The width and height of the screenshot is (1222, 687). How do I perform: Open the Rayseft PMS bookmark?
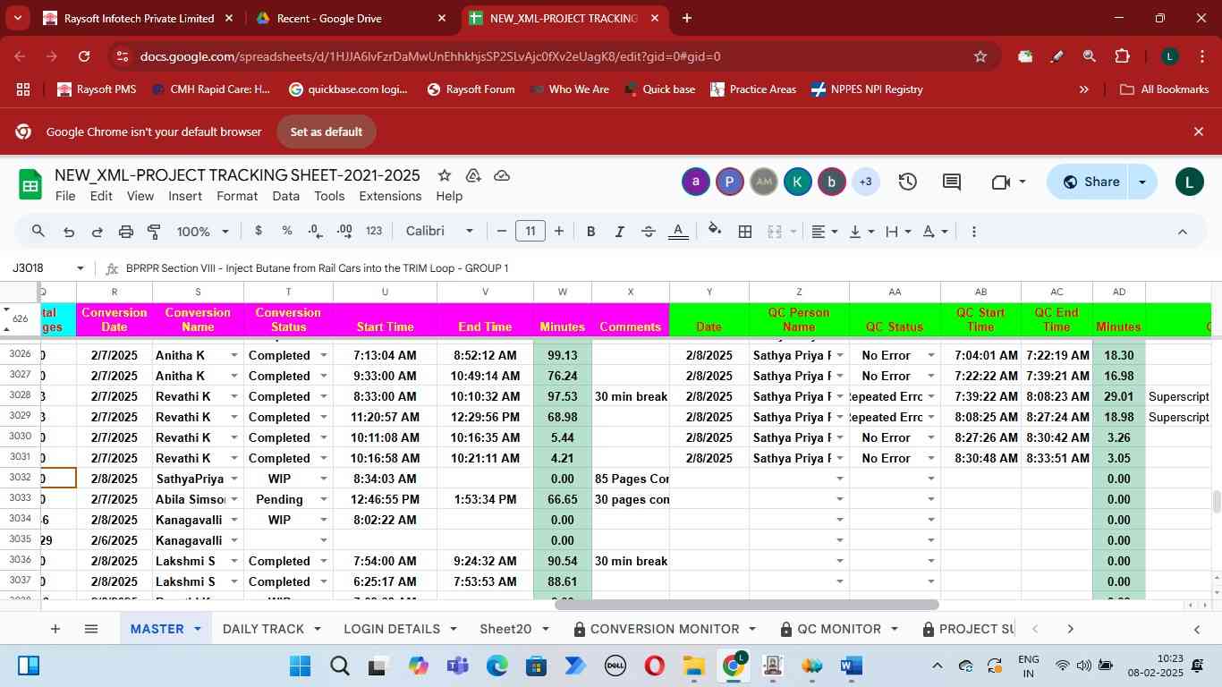pyautogui.click(x=97, y=89)
